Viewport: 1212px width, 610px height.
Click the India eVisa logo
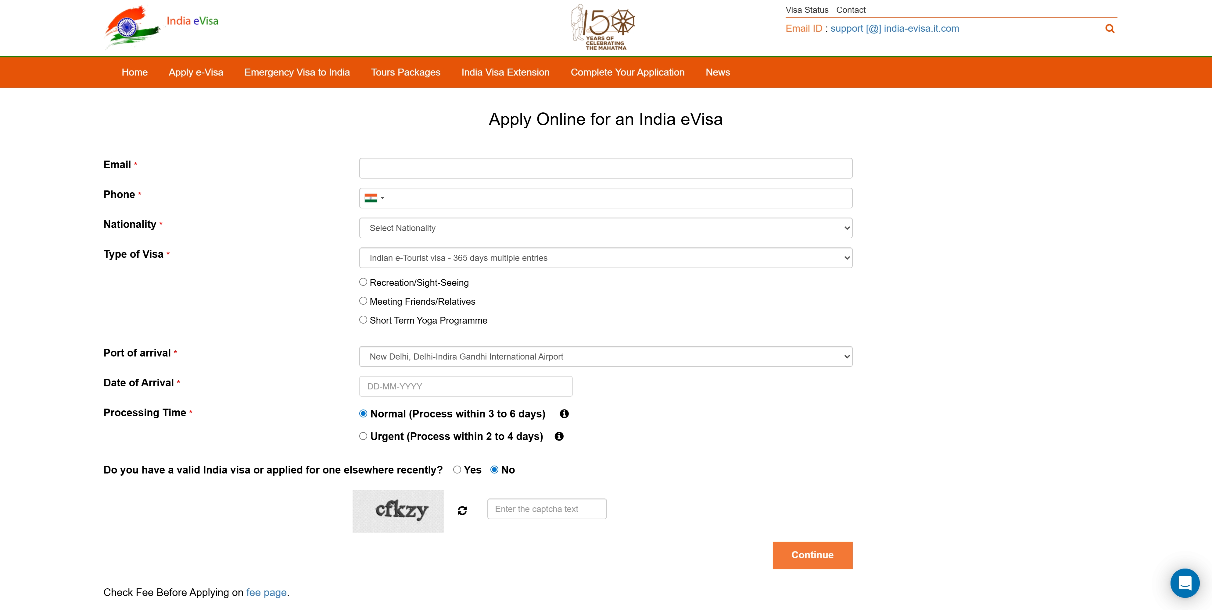click(161, 27)
